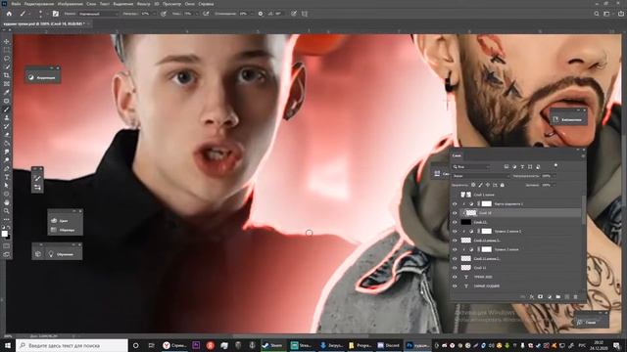
Task: Open layer blend mode dropdown in Layers panel
Action: [481, 176]
